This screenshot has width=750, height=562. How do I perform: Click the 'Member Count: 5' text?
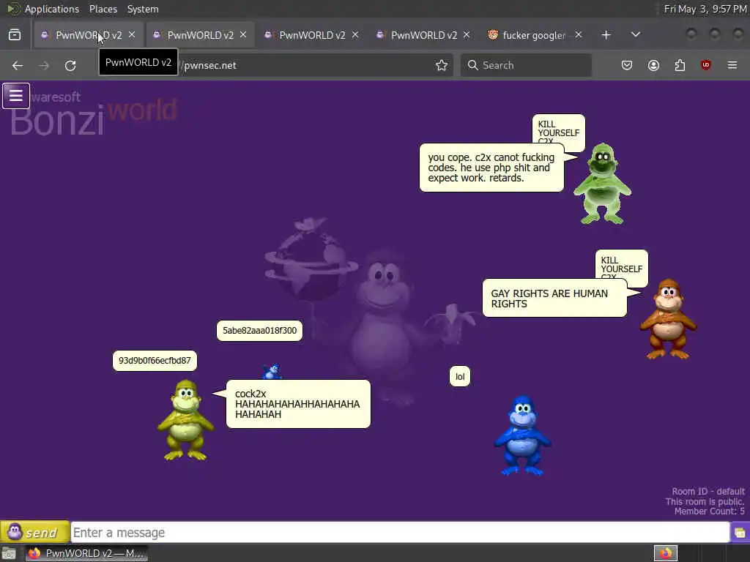709,512
